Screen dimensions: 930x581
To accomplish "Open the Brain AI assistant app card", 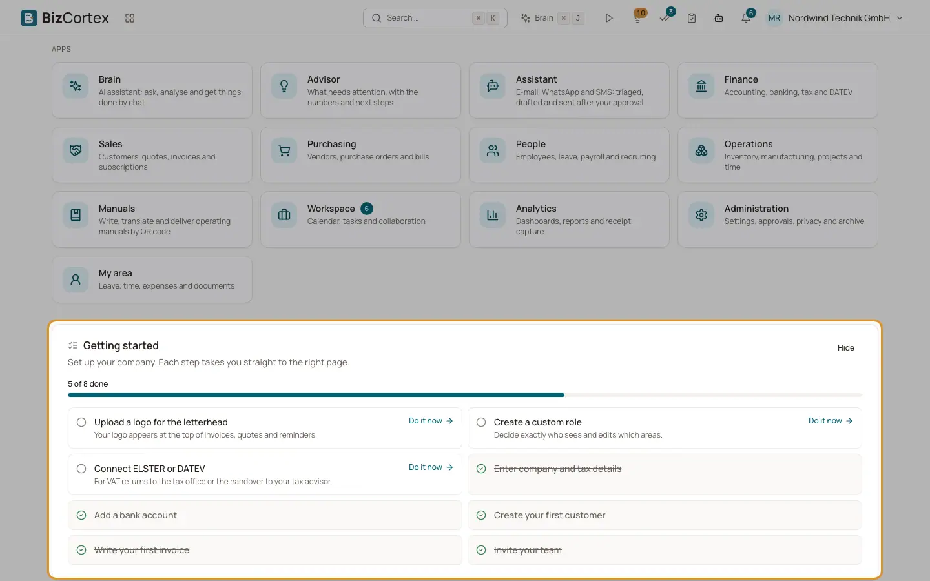I will tap(152, 90).
